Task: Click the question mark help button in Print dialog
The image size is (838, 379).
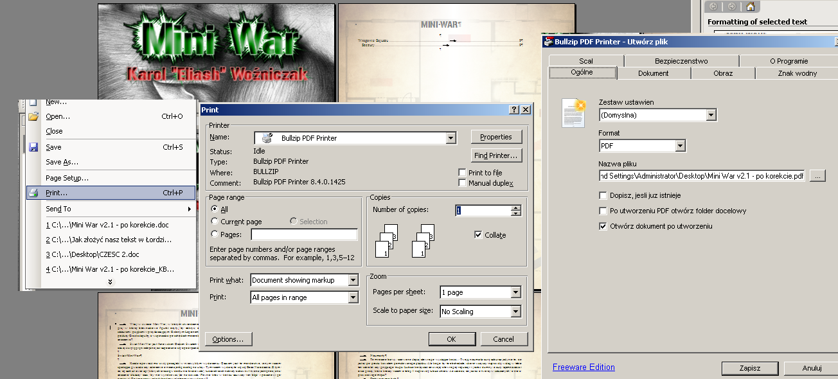Action: pos(514,110)
